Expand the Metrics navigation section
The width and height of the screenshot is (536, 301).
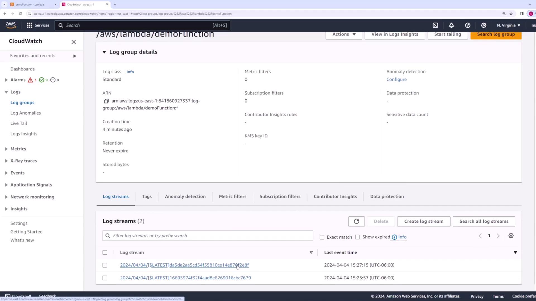(x=6, y=149)
